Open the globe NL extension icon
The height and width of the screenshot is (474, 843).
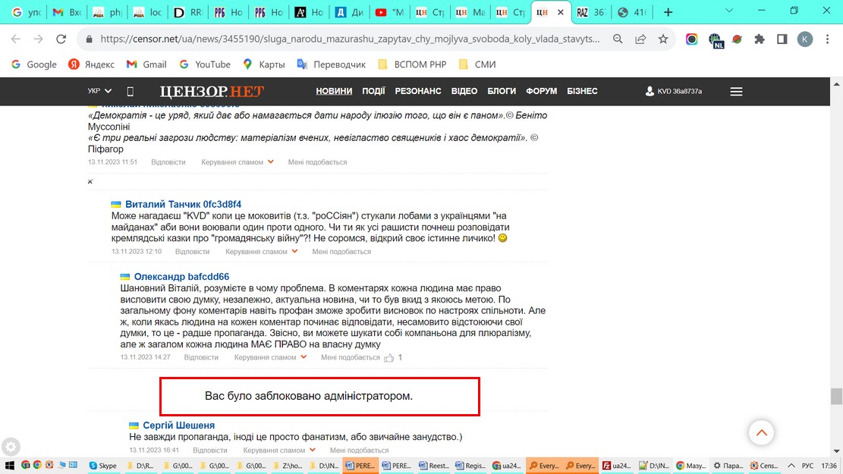(715, 39)
